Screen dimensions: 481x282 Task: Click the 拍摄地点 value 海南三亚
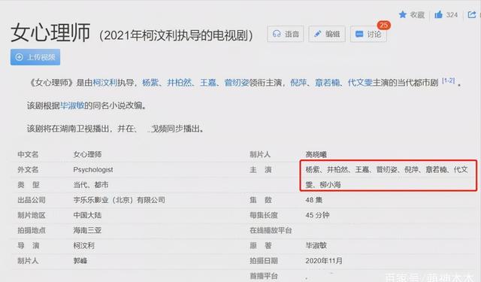coord(87,230)
